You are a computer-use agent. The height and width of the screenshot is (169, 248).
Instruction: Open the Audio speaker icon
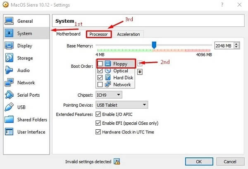click(x=9, y=70)
